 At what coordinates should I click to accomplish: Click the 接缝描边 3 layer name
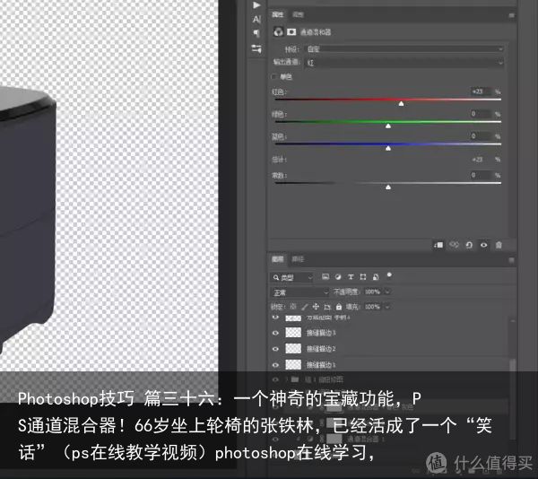[x=321, y=333]
